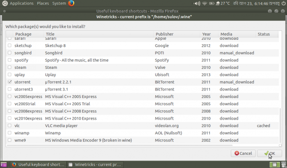
Task: Sort list by Publisher column header
Action: click(x=164, y=34)
